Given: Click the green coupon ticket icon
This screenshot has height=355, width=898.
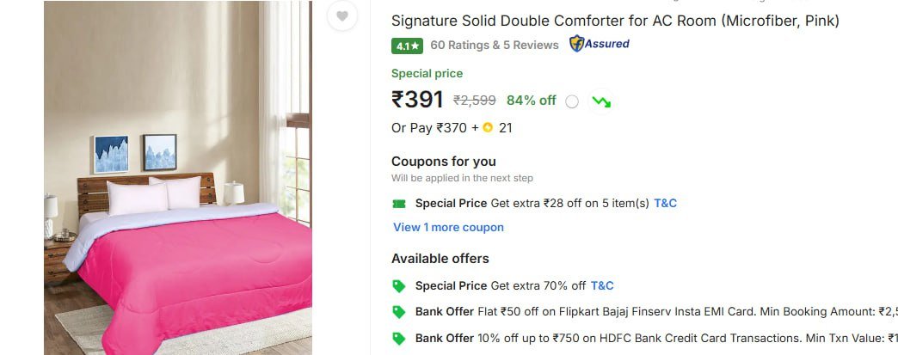Looking at the screenshot, I should point(399,204).
